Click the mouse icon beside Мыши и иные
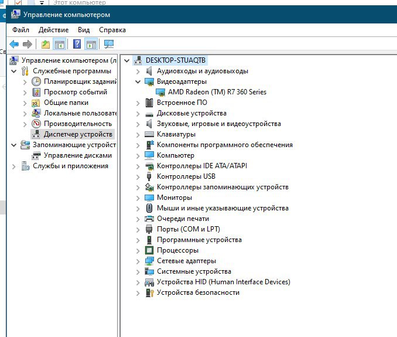The image size is (397, 337). tap(149, 208)
